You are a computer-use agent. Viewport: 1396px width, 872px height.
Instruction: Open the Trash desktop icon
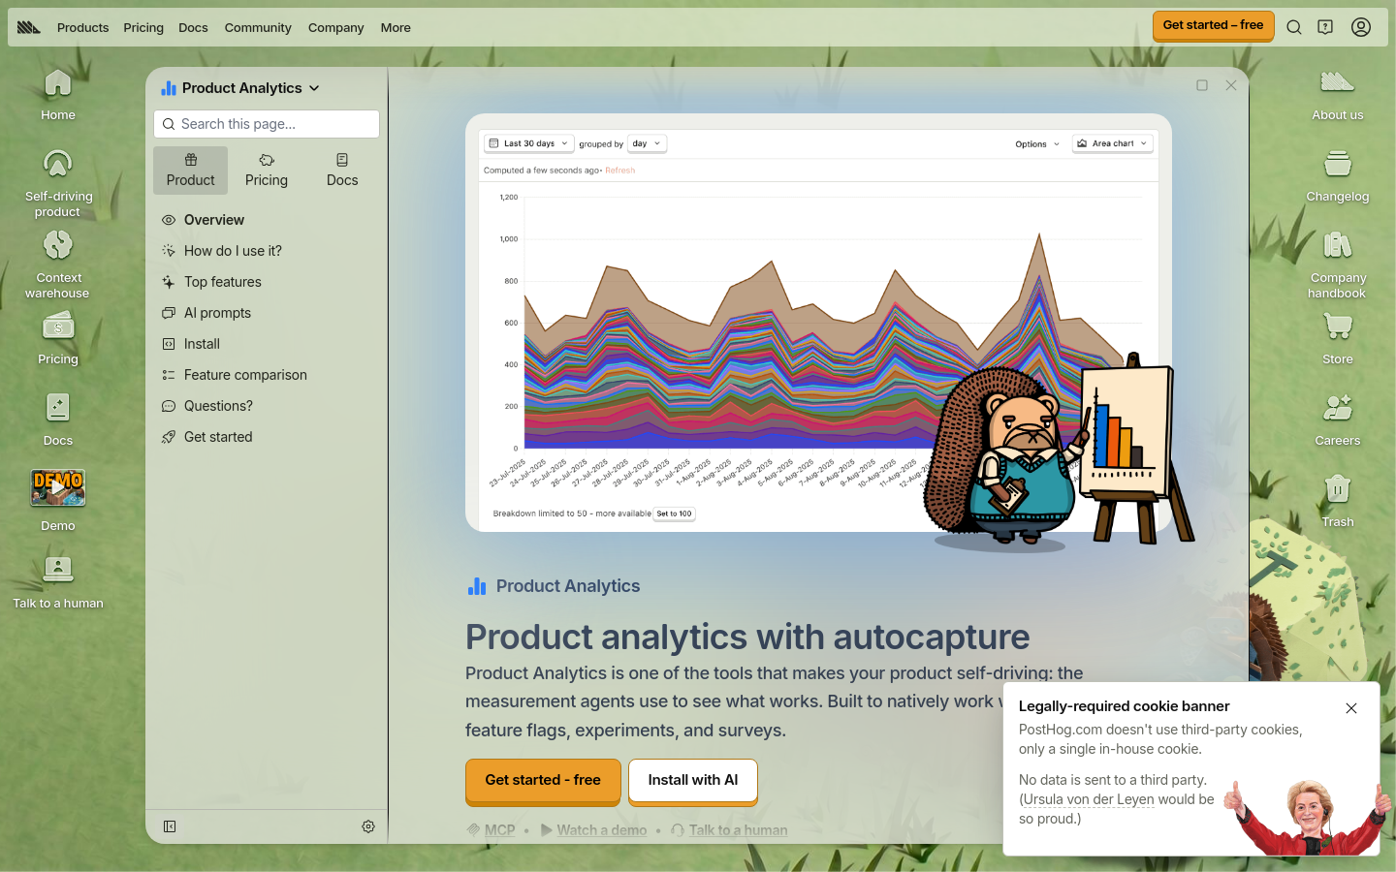(x=1338, y=501)
